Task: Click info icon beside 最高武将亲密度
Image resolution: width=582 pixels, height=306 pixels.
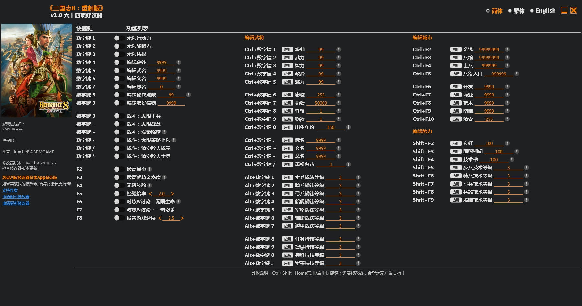Action: (x=164, y=177)
